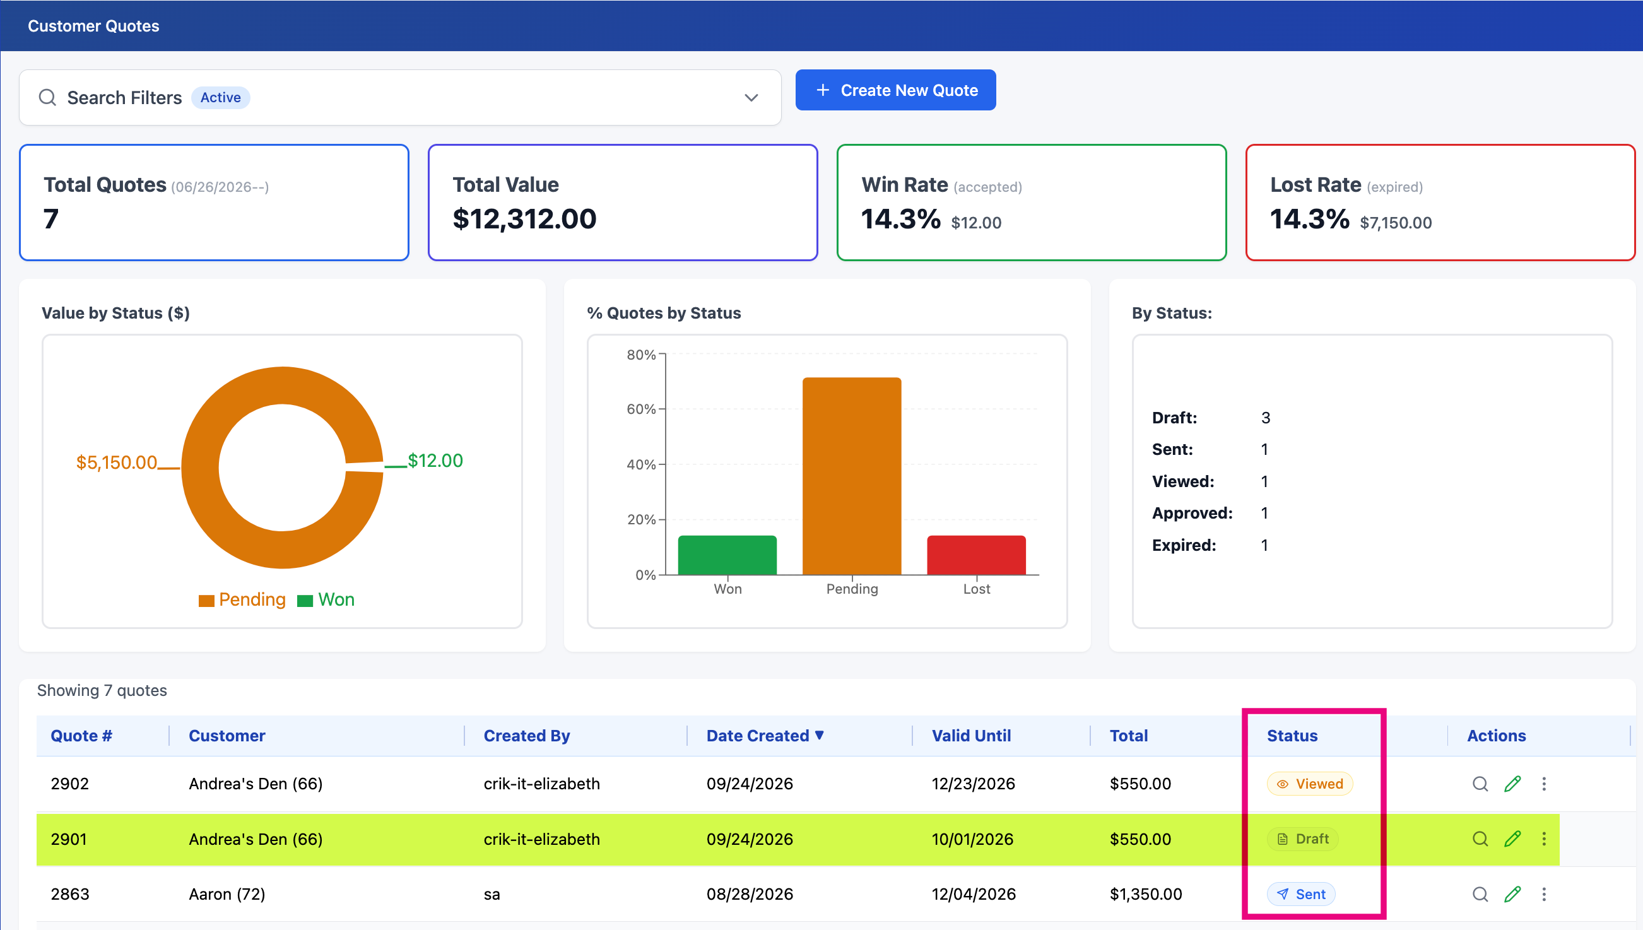The height and width of the screenshot is (930, 1643).
Task: View quote 2902 with the magnifier icon
Action: pyautogui.click(x=1480, y=784)
